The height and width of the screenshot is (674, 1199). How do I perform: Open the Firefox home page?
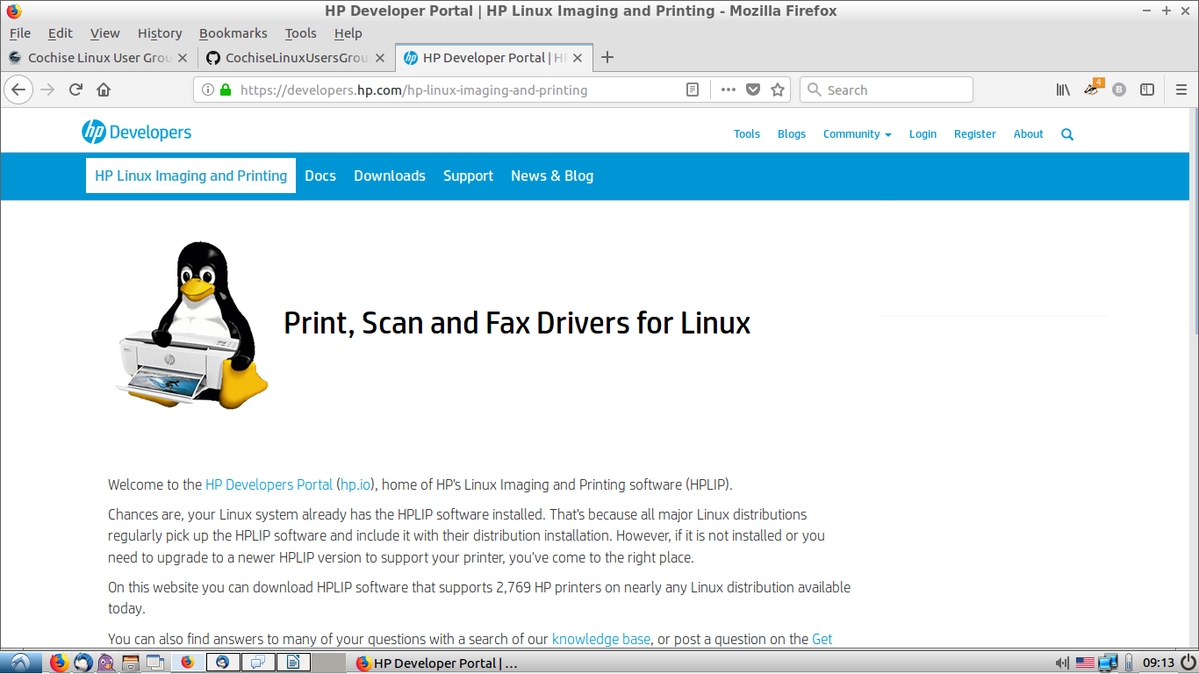tap(104, 90)
